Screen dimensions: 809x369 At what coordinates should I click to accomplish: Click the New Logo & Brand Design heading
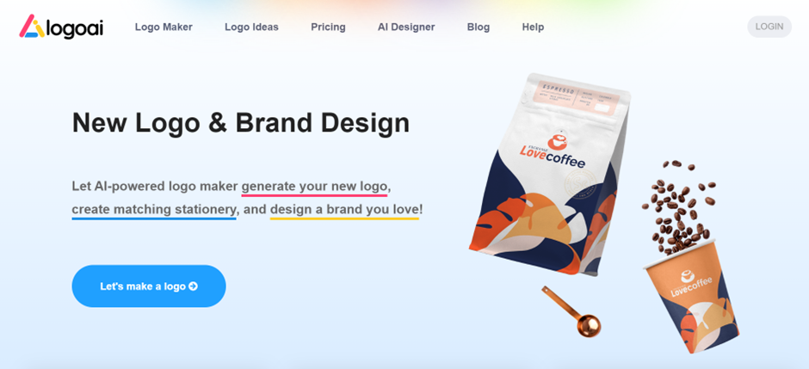tap(240, 123)
